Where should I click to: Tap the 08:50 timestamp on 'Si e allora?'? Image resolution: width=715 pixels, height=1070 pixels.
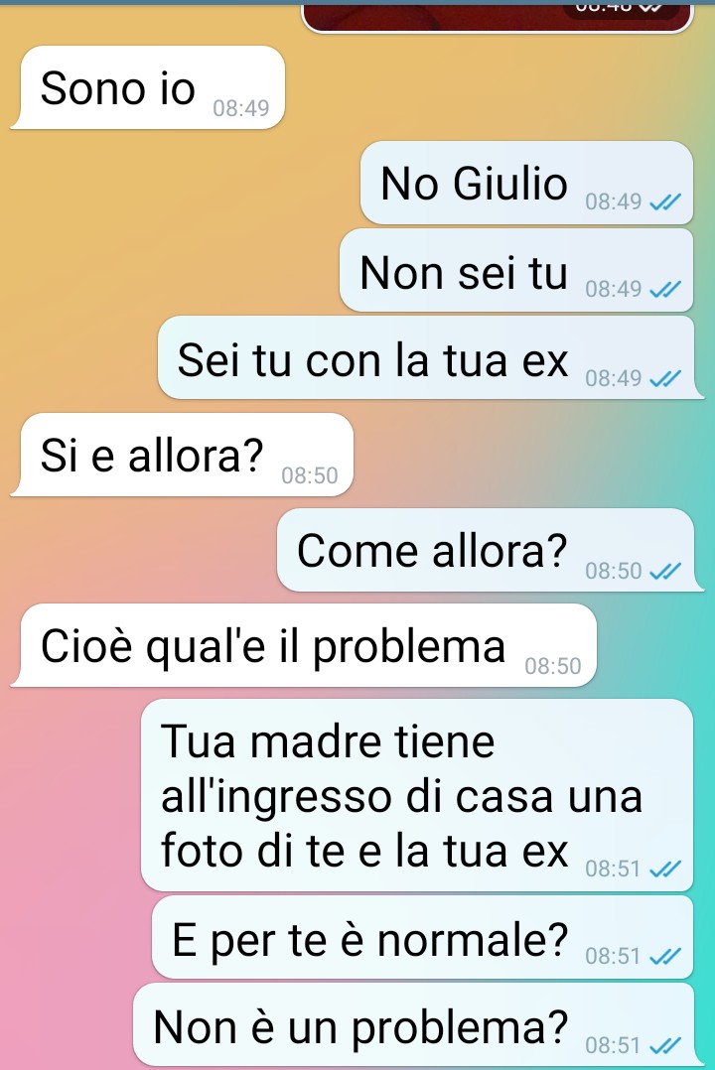click(310, 474)
